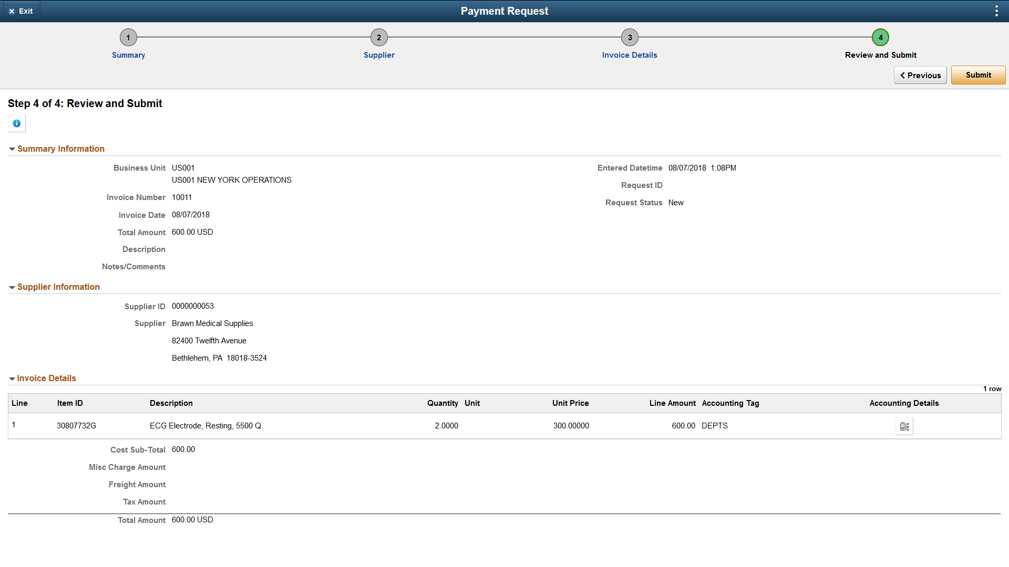Click the Previous button

[920, 75]
